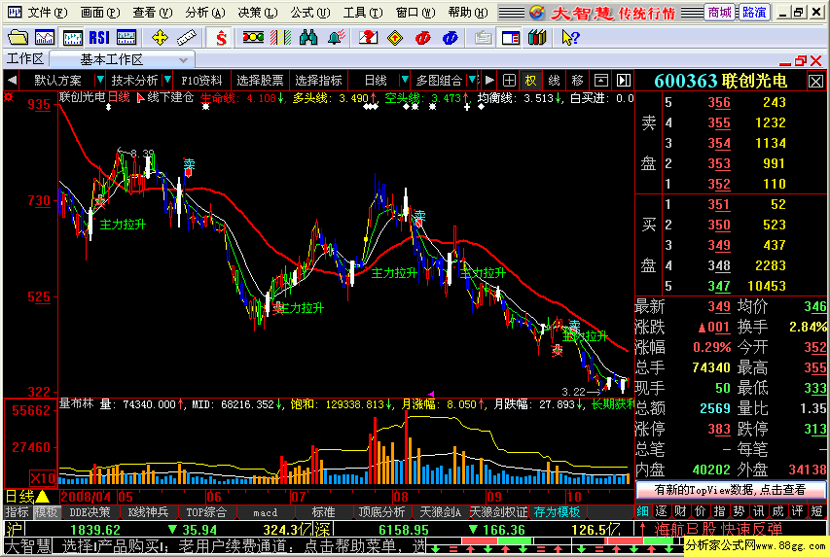Viewport: 830px width, 557px height.
Task: Click the 选择指标 button
Action: (x=318, y=81)
